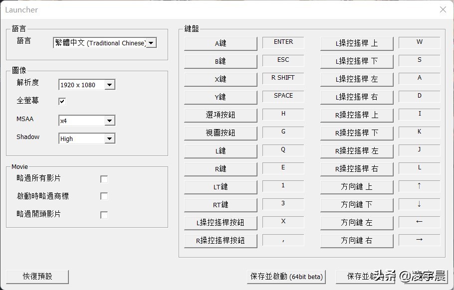Viewport: 454px width, 290px height.
Task: Enable 略過開頭影片 checkbox
Action: pos(104,215)
